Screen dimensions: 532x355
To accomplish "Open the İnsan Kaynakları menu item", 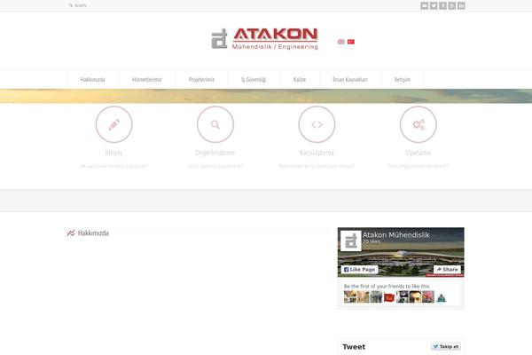I will 350,80.
